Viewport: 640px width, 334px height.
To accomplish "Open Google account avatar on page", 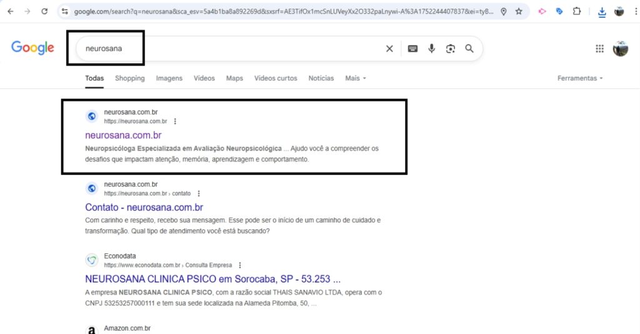I will (621, 49).
